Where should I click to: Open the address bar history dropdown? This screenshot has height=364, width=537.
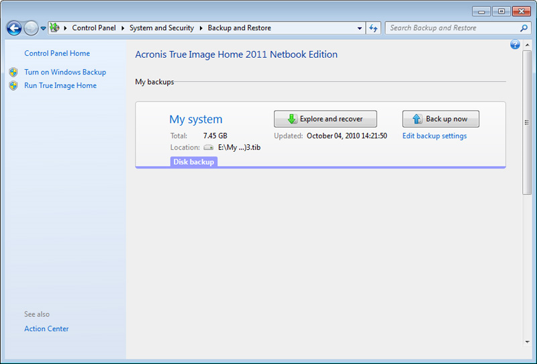pyautogui.click(x=360, y=28)
